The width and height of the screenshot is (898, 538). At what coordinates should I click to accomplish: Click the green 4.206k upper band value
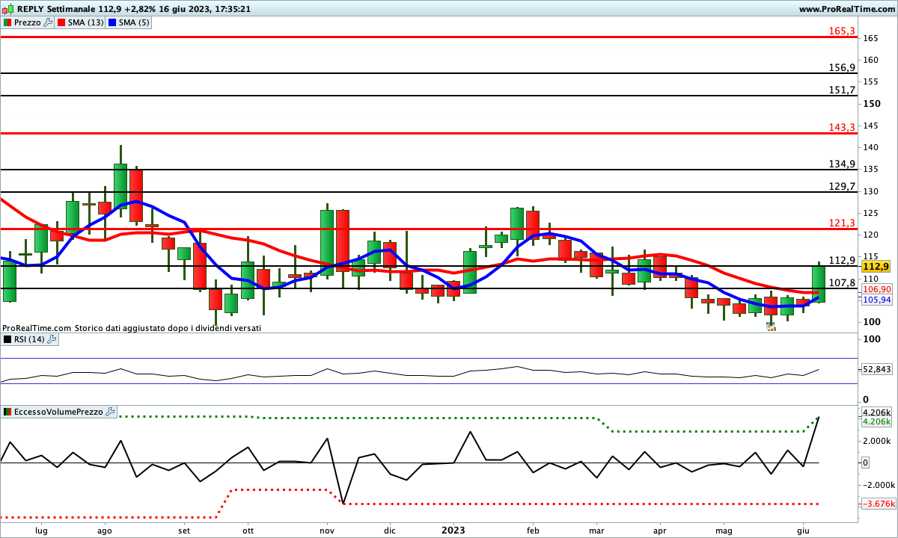click(x=876, y=421)
